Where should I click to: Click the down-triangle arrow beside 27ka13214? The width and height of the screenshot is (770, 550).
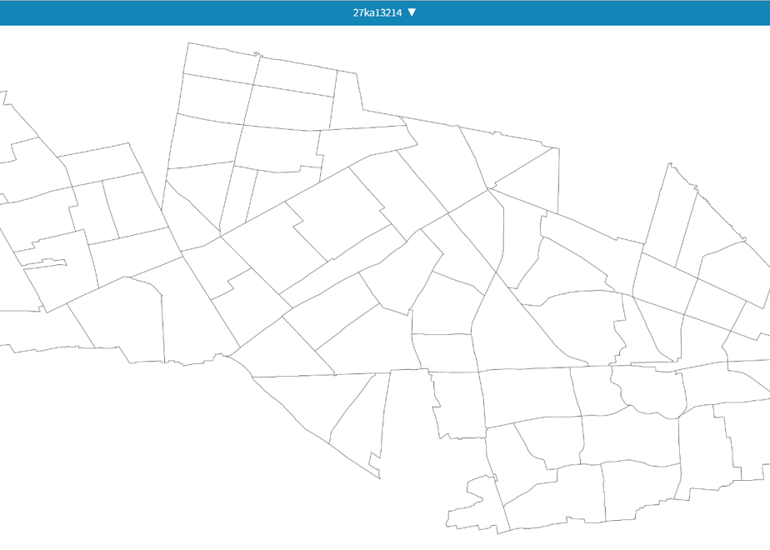pyautogui.click(x=412, y=12)
